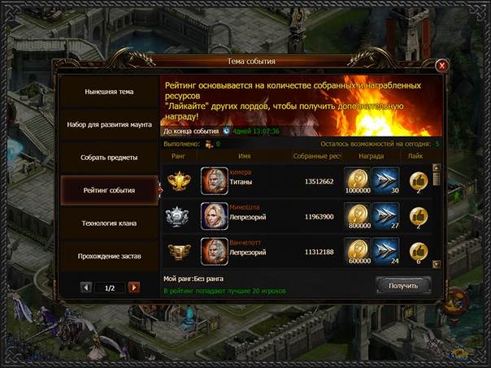Go to next page of event tabs
491x368 pixels.
coord(134,288)
